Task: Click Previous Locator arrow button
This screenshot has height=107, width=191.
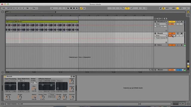Action: [x=155, y=18]
